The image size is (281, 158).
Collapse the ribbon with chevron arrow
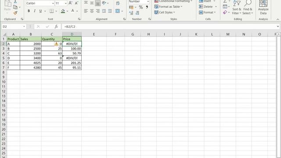277,19
